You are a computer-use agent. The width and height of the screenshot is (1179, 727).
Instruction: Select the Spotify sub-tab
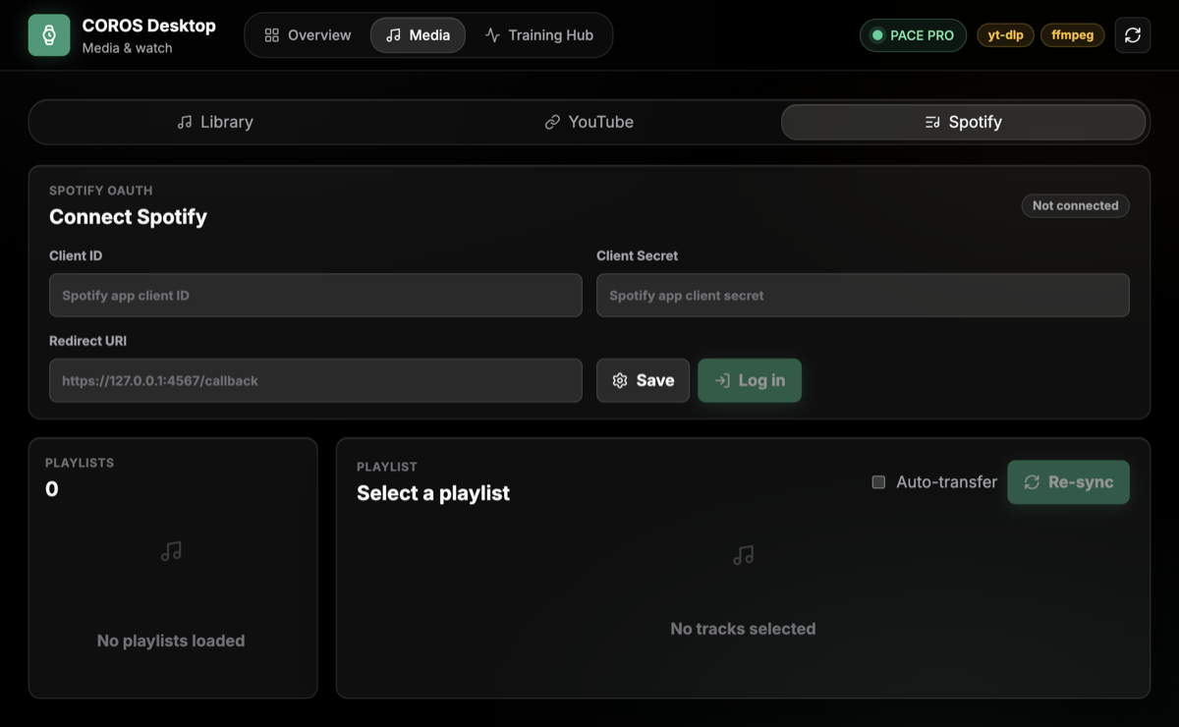tap(964, 122)
